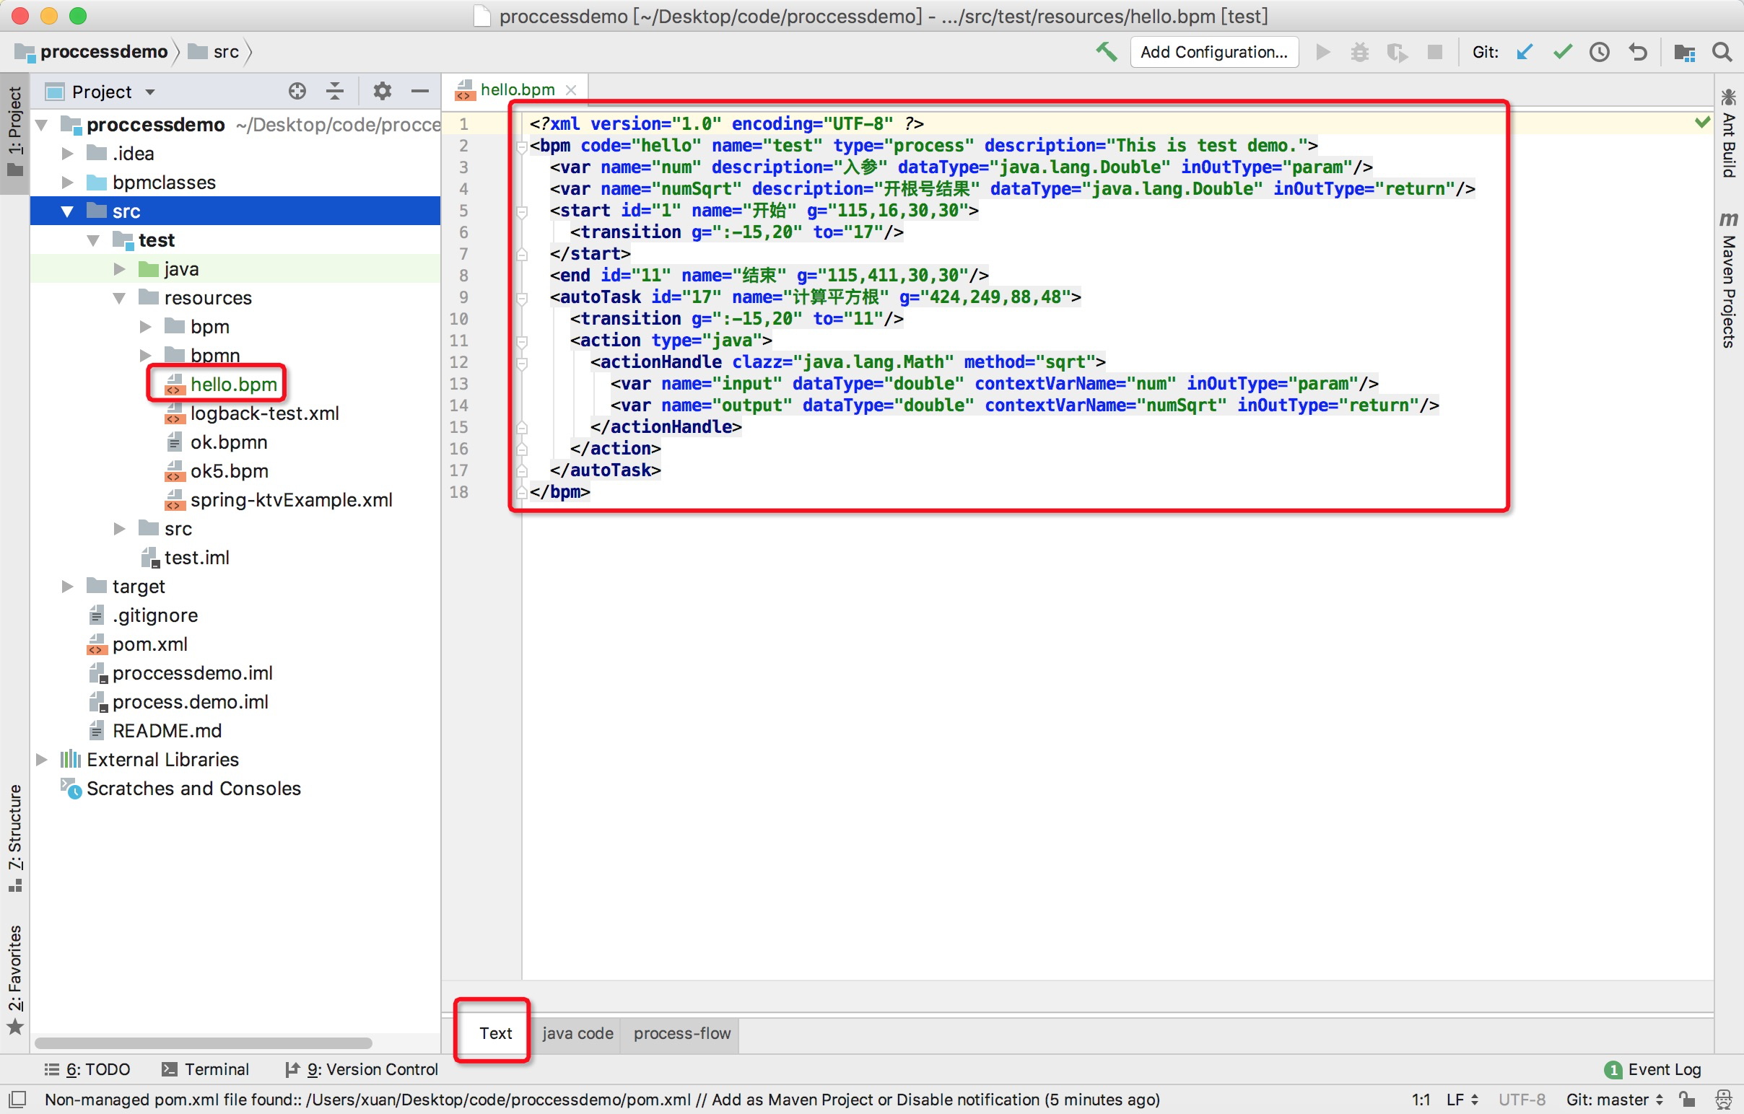Click the Git commit checkmark icon

(x=1562, y=52)
